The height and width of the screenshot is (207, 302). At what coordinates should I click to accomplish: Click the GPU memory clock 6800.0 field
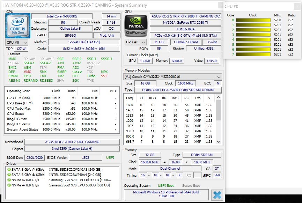coord(177,61)
